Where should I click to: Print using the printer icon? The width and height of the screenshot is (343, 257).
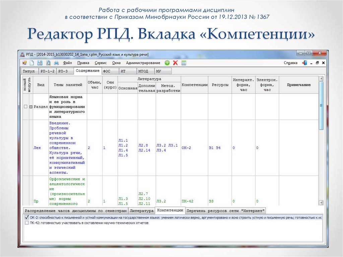56,63
